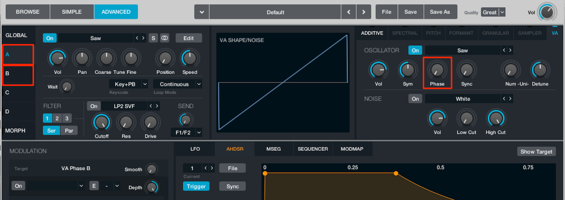Select previous source waveform before Saw
This screenshot has width=565, height=200.
pyautogui.click(x=137, y=38)
